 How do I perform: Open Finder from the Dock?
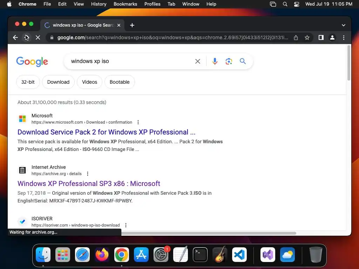click(43, 255)
